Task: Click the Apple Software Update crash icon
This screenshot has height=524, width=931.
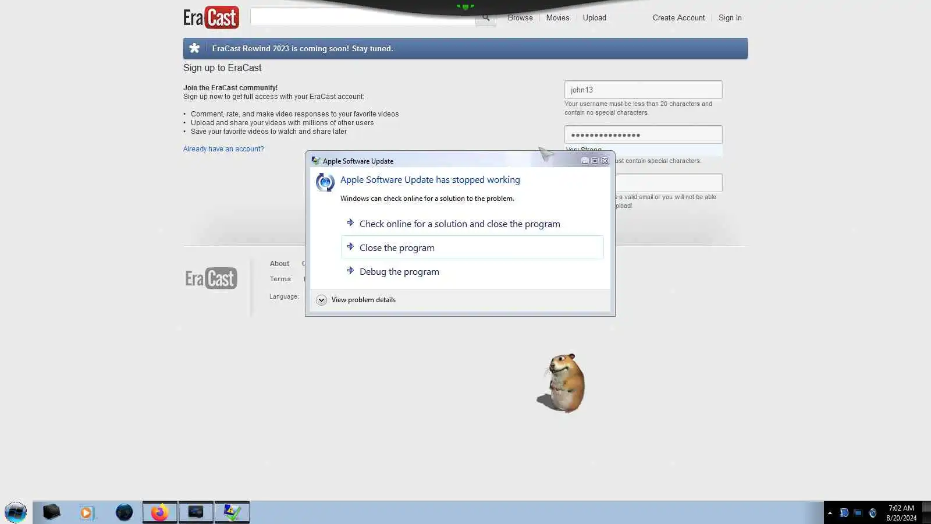Action: (325, 182)
